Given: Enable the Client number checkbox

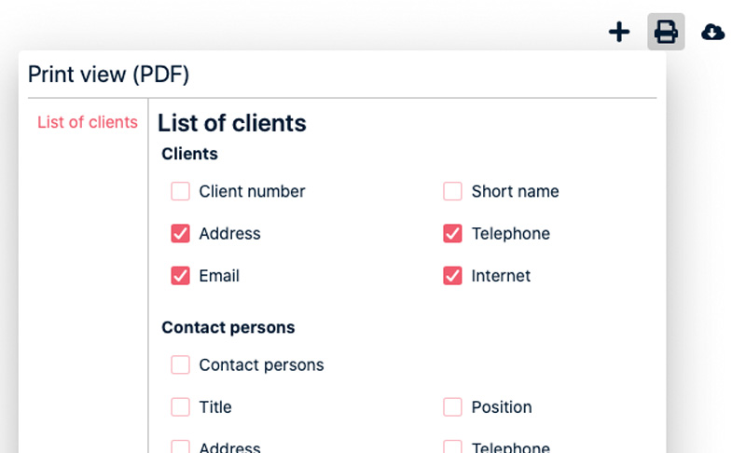Looking at the screenshot, I should tap(180, 191).
